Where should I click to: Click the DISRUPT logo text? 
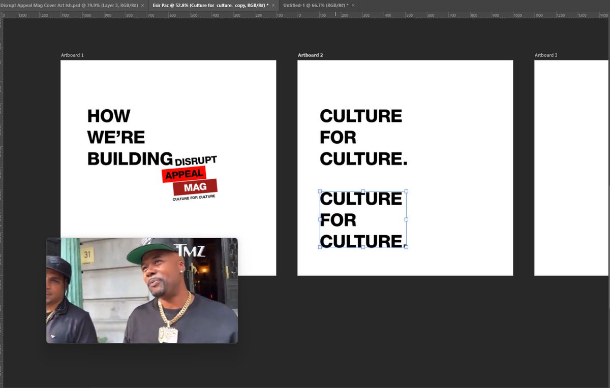click(195, 158)
